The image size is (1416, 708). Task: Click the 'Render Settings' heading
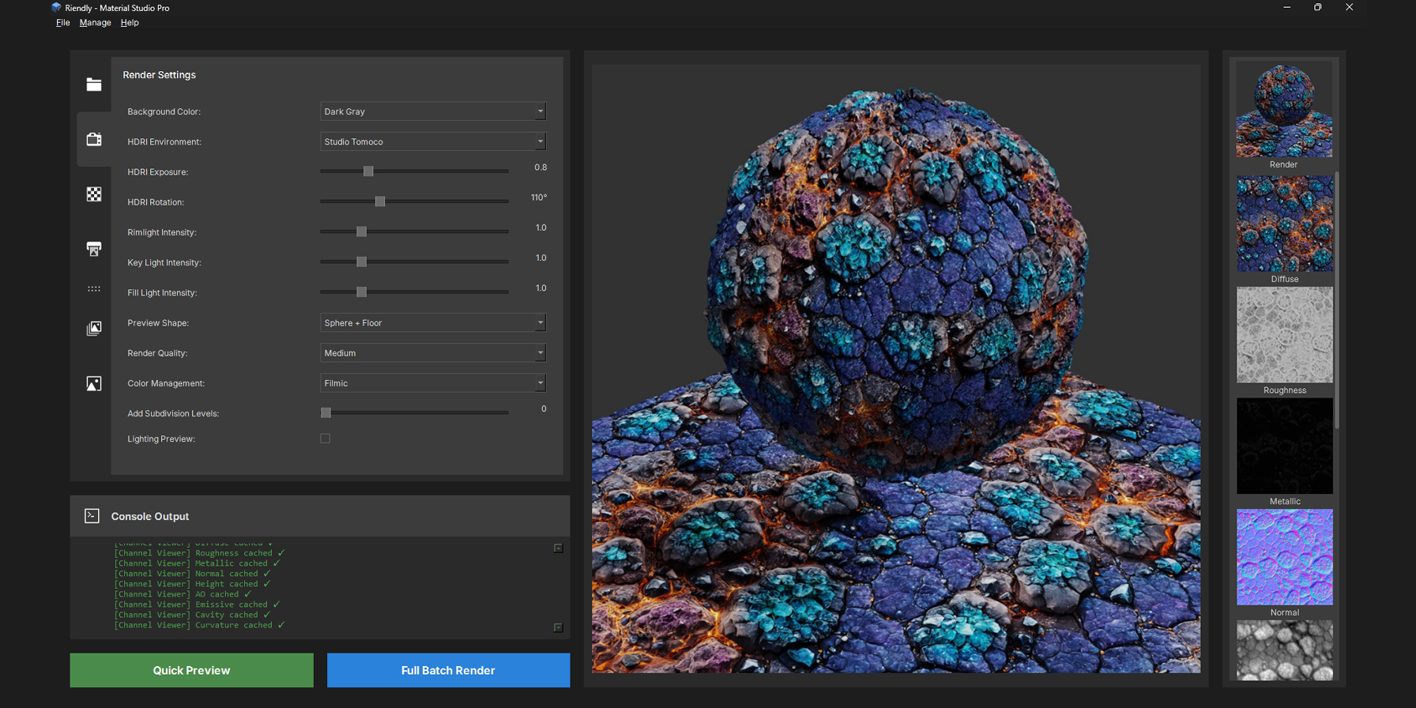coord(159,75)
